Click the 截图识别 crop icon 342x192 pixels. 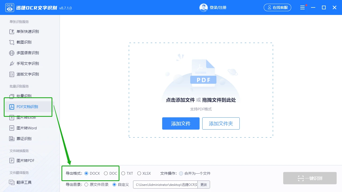click(12, 42)
